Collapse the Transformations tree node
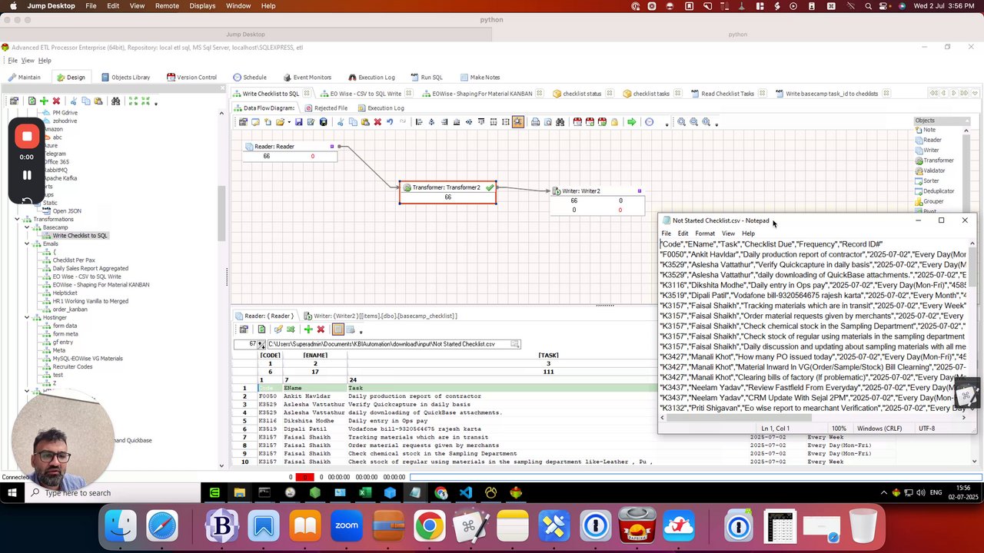This screenshot has height=553, width=984. [17, 220]
